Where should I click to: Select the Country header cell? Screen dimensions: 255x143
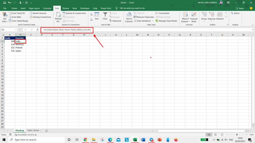click(20, 38)
